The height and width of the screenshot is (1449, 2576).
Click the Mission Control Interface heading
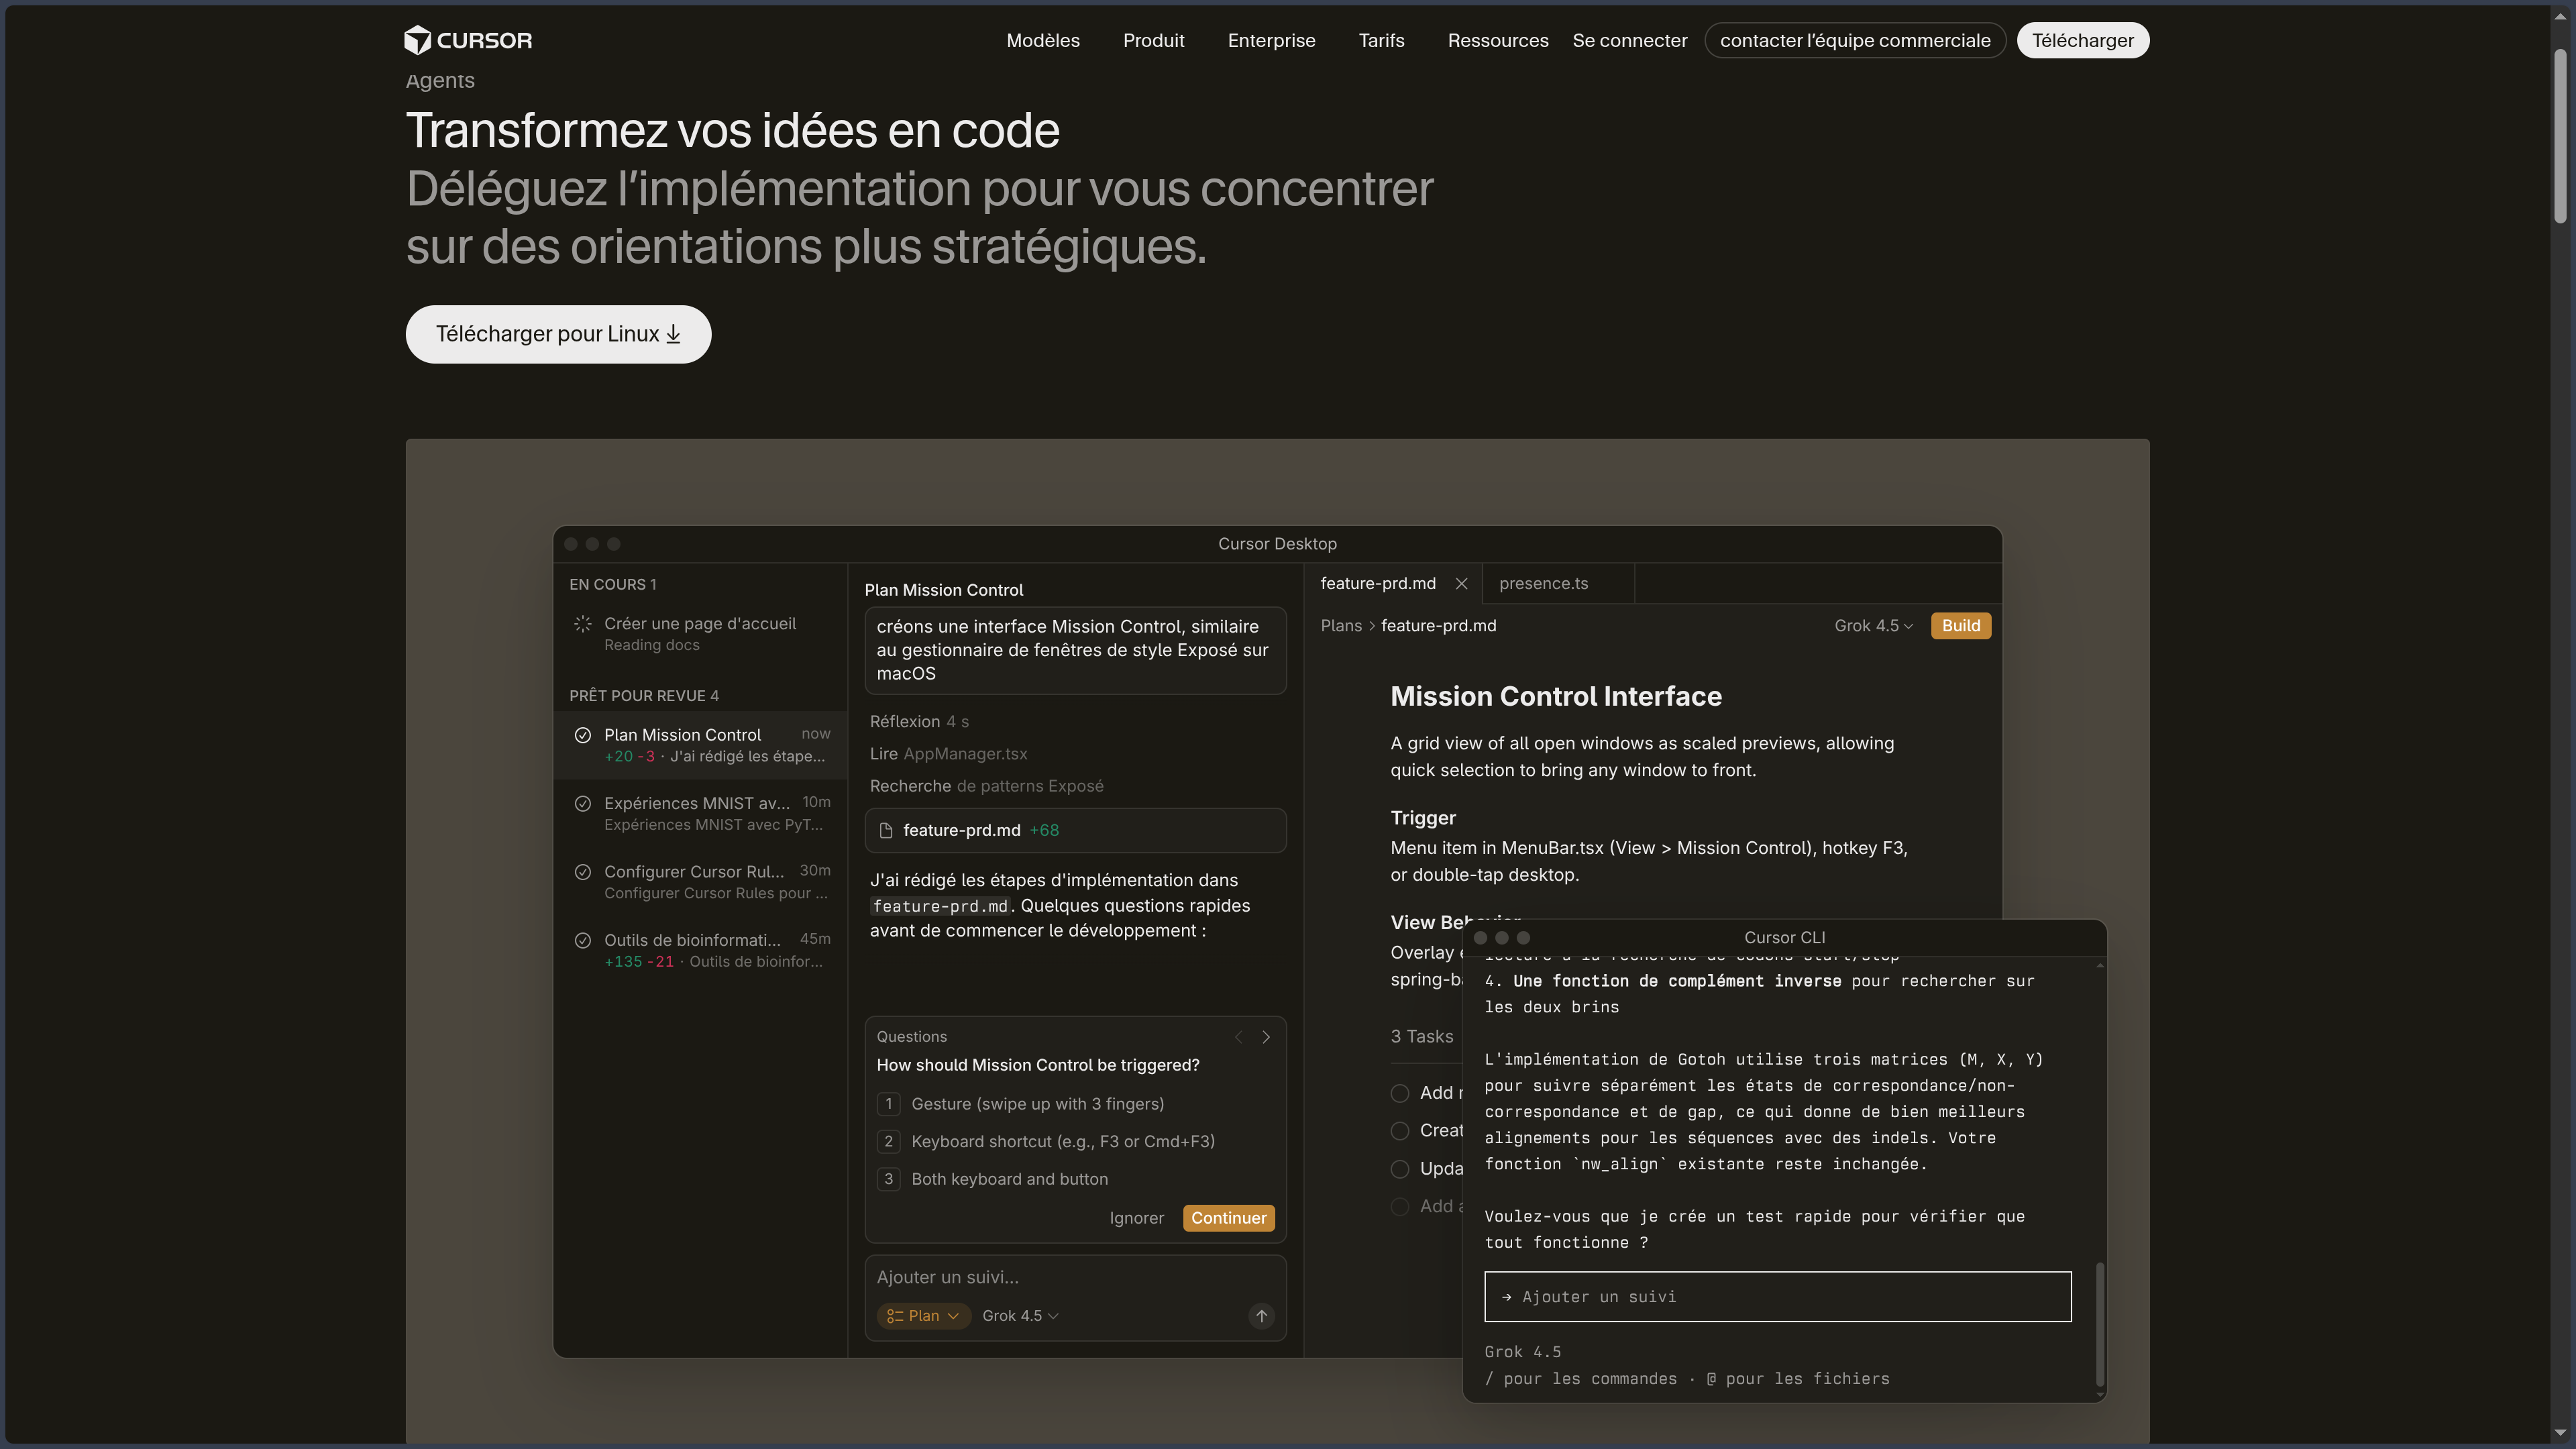pyautogui.click(x=1556, y=697)
